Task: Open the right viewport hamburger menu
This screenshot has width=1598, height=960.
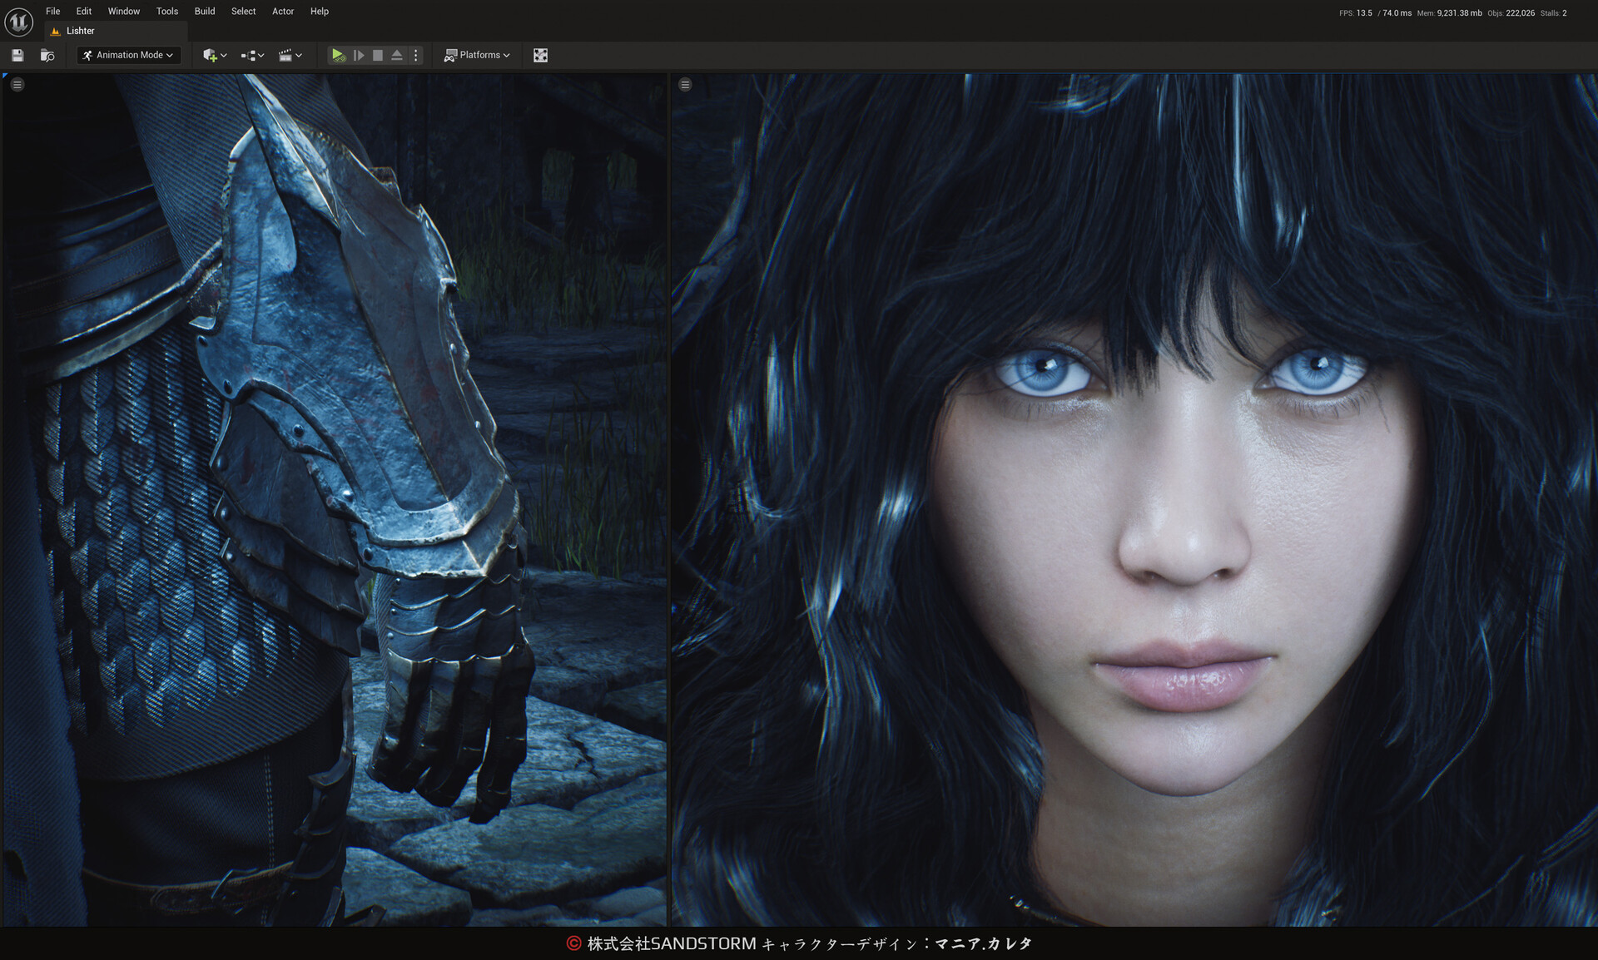Action: point(685,85)
